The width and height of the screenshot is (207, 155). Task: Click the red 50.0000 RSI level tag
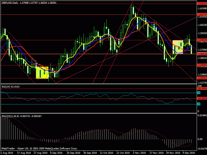point(202,98)
